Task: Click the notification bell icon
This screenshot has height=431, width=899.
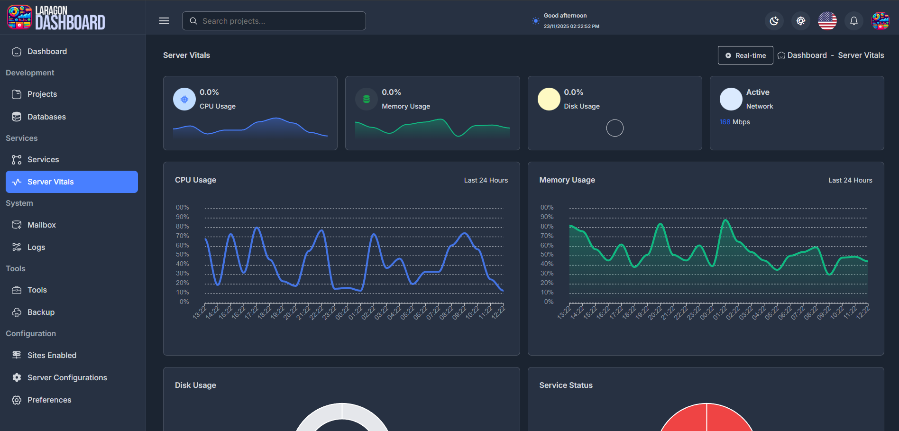Action: click(x=853, y=21)
